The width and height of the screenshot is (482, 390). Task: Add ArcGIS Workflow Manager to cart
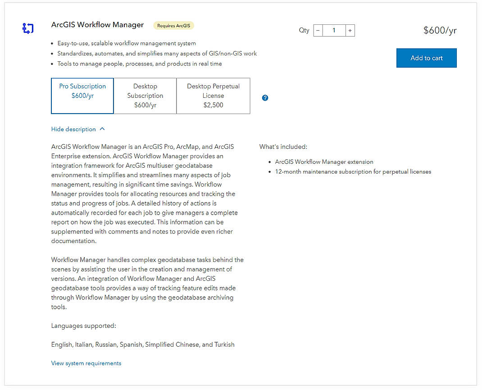tap(426, 58)
